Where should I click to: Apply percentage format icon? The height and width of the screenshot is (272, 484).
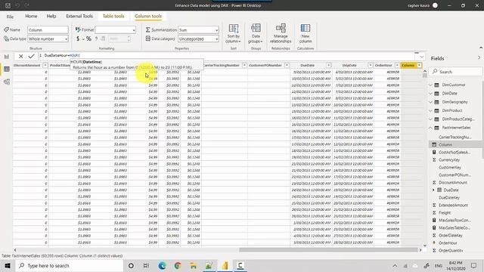[88, 39]
